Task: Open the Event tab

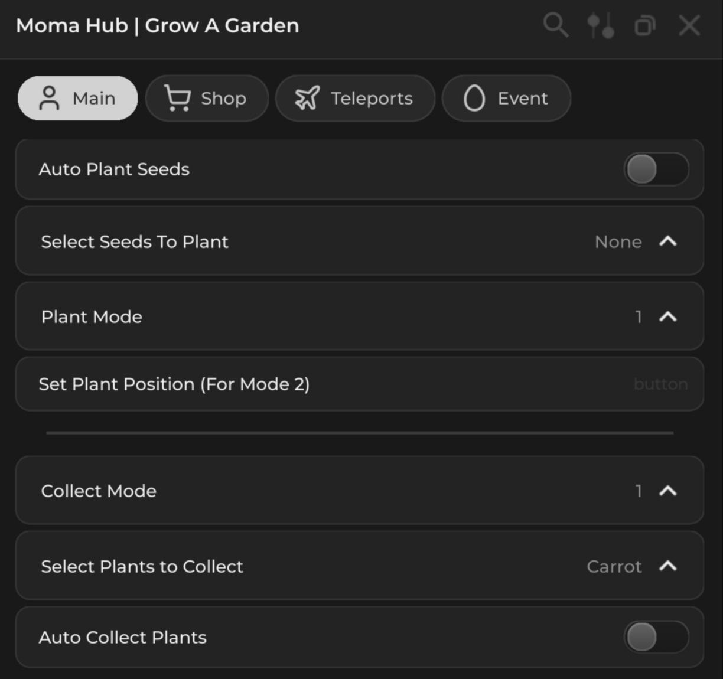Action: (507, 98)
